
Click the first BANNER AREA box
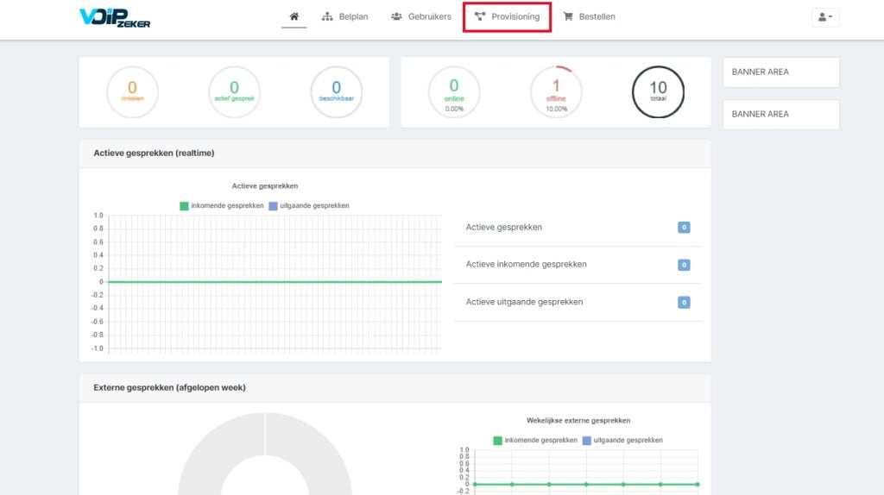point(780,72)
